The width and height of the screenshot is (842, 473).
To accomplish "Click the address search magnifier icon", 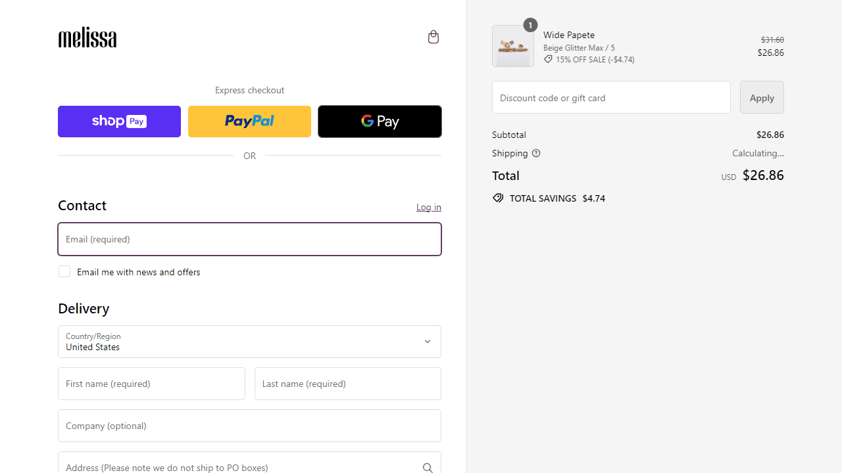I will 428,467.
